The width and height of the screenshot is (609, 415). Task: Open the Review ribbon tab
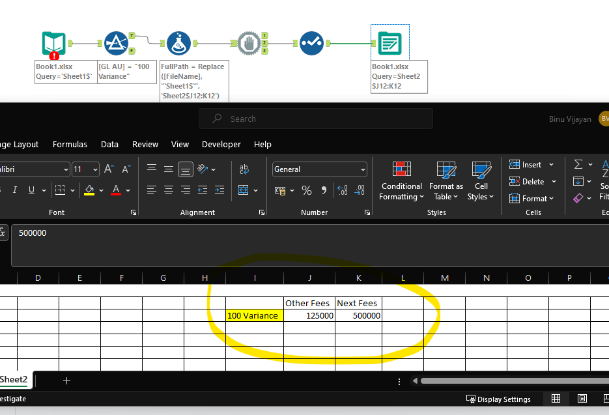(x=145, y=144)
